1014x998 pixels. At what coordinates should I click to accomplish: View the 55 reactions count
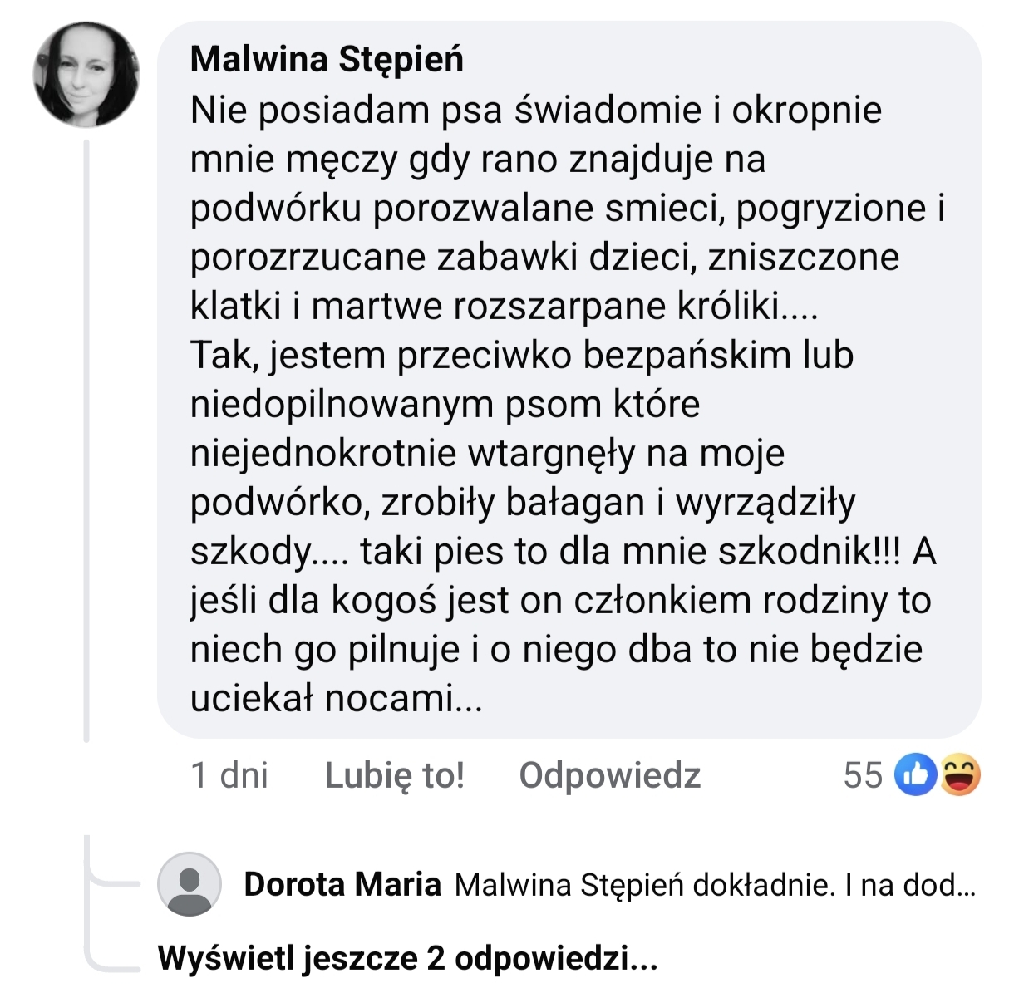coord(863,776)
